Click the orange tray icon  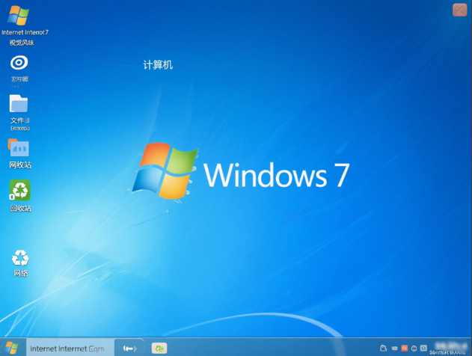(x=404, y=349)
